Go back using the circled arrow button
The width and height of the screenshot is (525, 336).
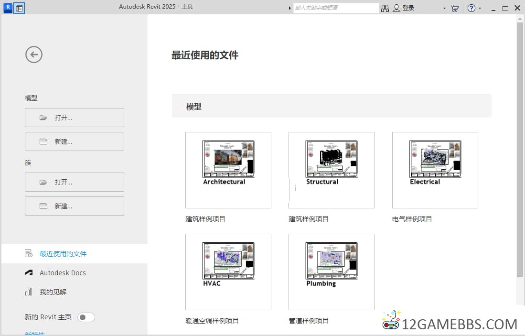pyautogui.click(x=34, y=54)
